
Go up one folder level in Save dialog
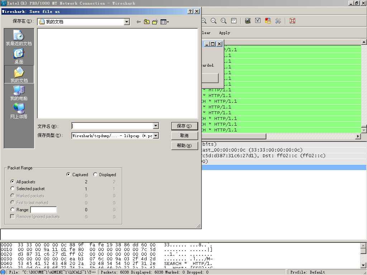147,22
